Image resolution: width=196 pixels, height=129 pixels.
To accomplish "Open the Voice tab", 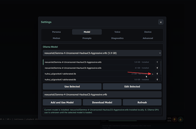I will point(117,32).
